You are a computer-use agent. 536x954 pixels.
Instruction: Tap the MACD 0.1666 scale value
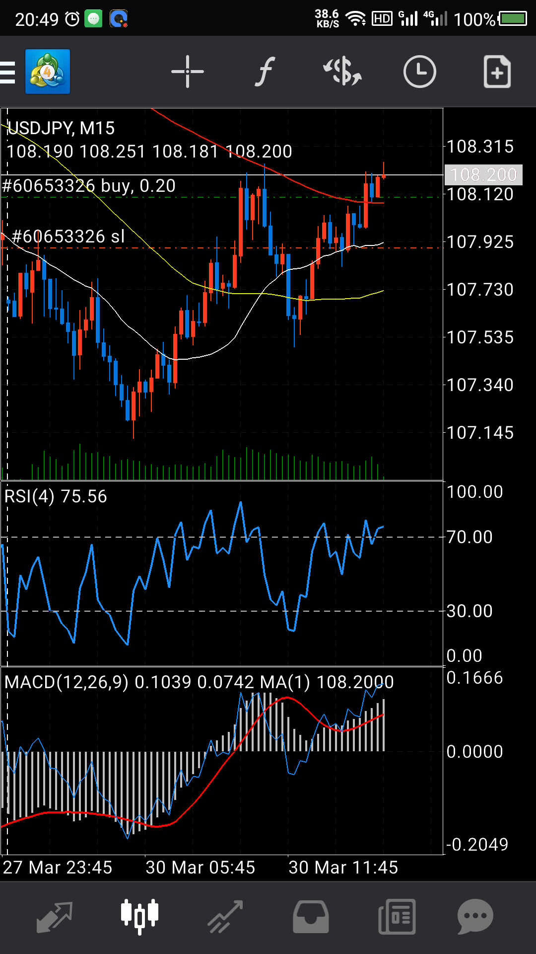pos(475,678)
